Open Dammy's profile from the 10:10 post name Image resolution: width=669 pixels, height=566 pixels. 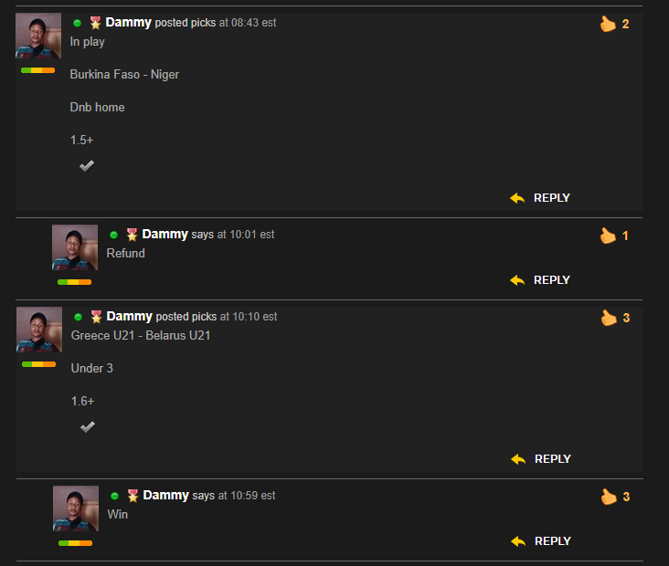129,316
